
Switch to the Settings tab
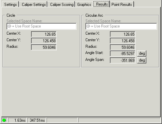(10, 4)
